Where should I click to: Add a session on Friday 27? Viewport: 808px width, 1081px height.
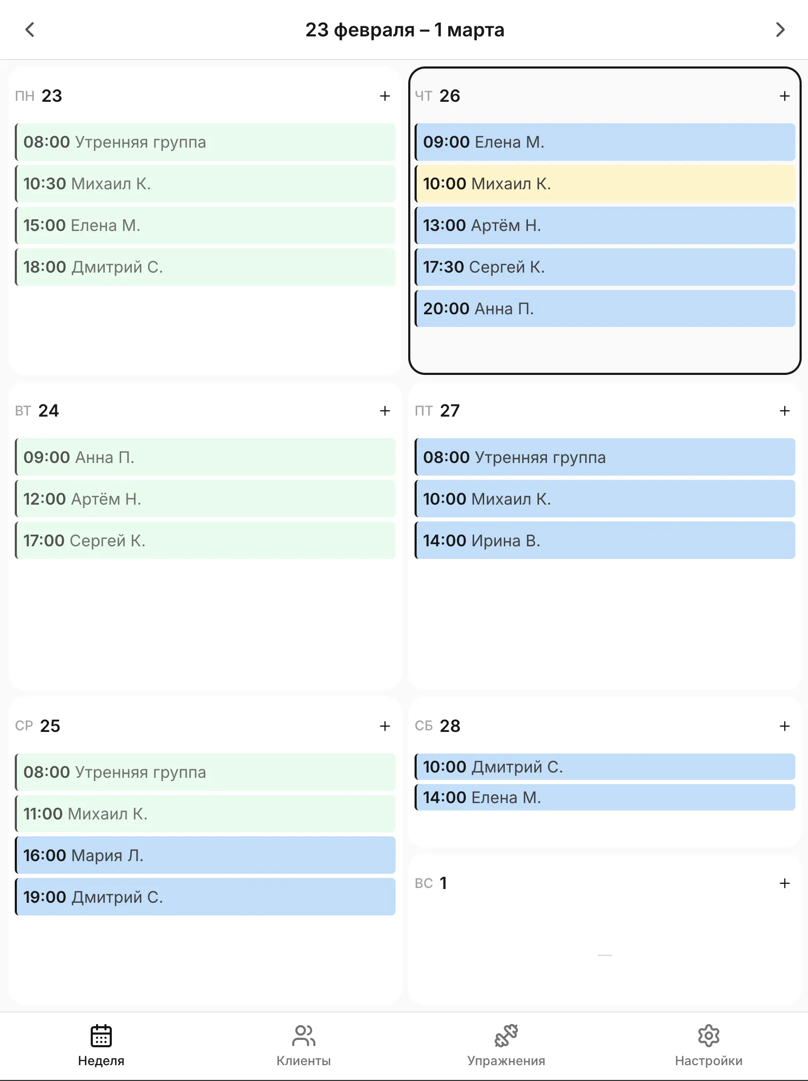click(784, 411)
